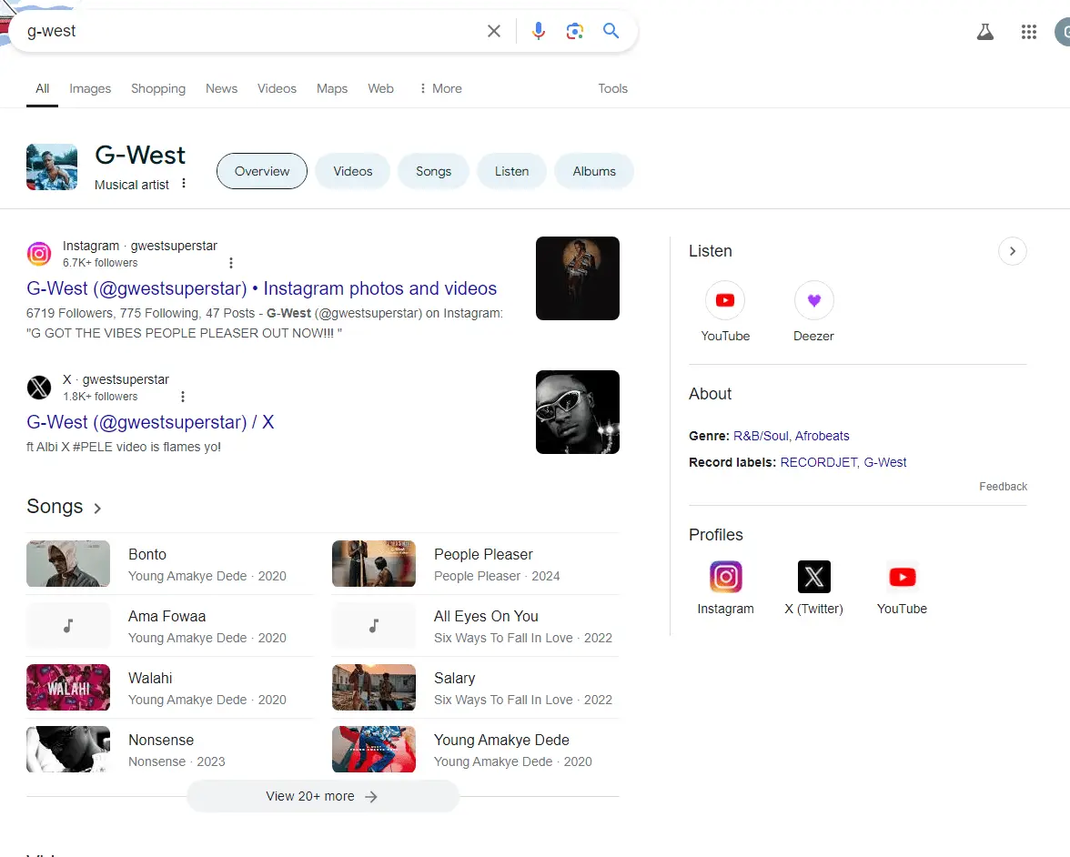Switch to Images tab
Viewport: 1070px width, 857px height.
[x=90, y=89]
